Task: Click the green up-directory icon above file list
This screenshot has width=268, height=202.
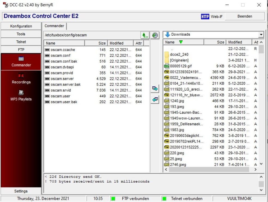Action: tap(145, 35)
